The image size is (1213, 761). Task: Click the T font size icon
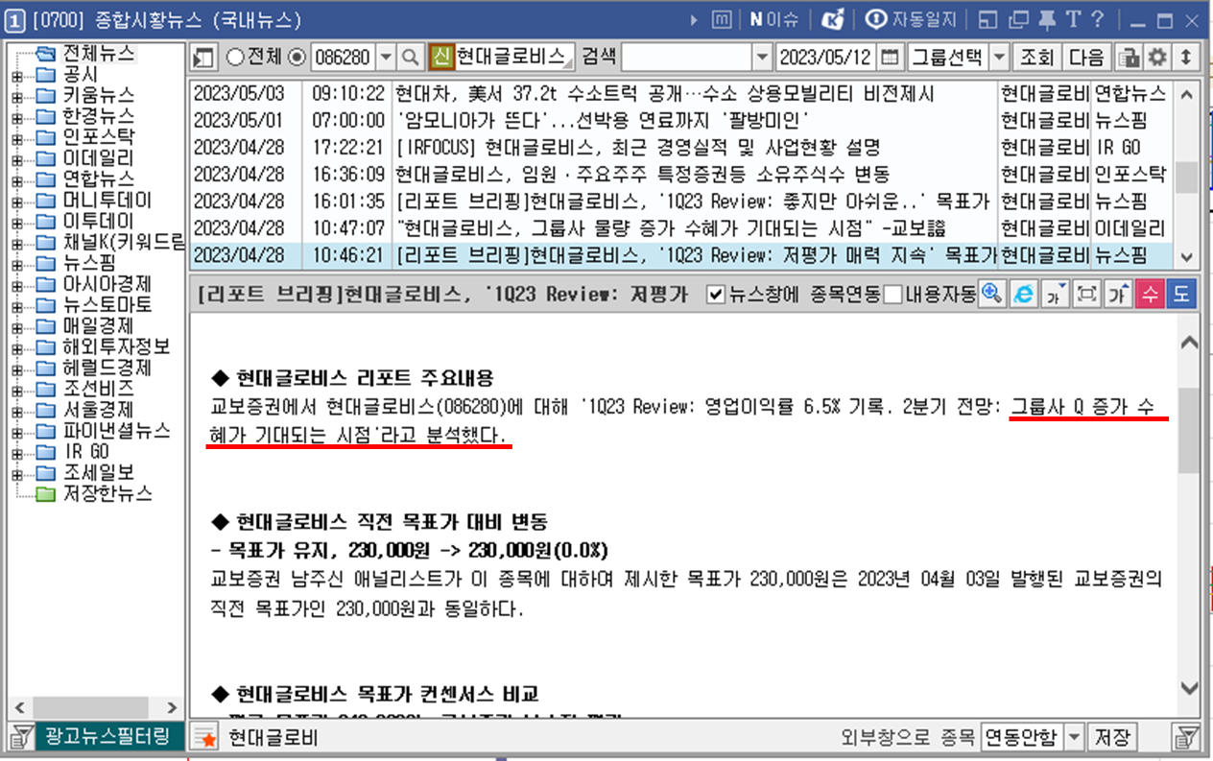click(1073, 19)
